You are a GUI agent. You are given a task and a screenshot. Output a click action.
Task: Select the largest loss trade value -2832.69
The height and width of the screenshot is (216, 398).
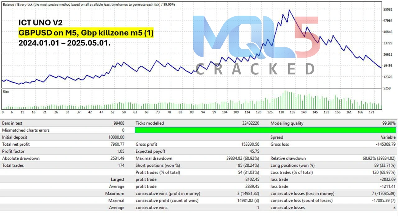[387, 179]
